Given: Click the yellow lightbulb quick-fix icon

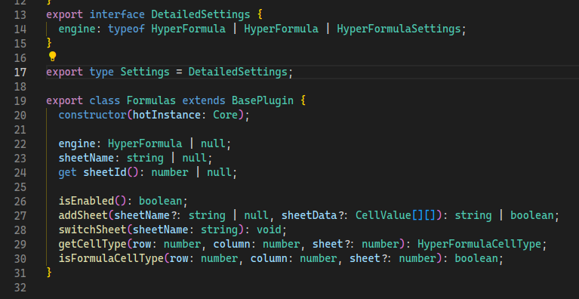Looking at the screenshot, I should tap(52, 57).
